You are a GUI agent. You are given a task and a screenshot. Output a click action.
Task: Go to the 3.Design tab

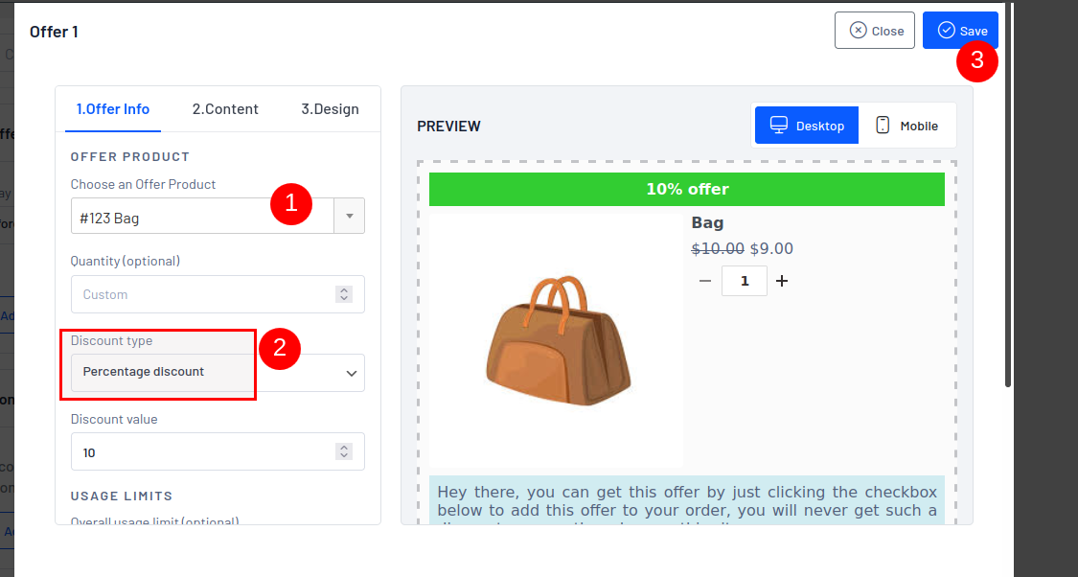coord(330,109)
